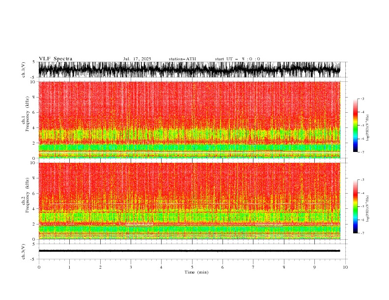This screenshot has width=389, height=300.
Task: Click the "5" tick on ch.3(V) voltage axis
Action: (34, 244)
